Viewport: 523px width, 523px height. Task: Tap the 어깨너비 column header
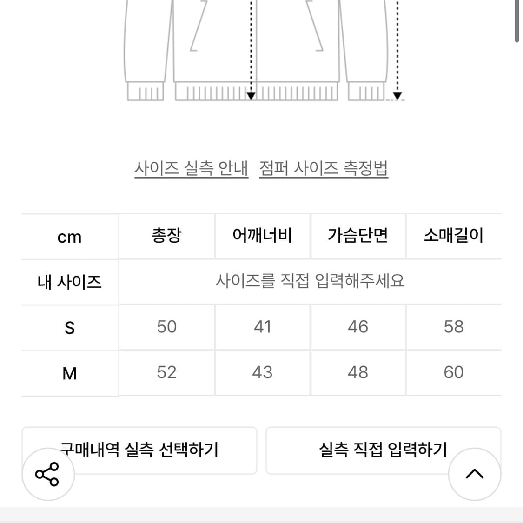(x=262, y=236)
